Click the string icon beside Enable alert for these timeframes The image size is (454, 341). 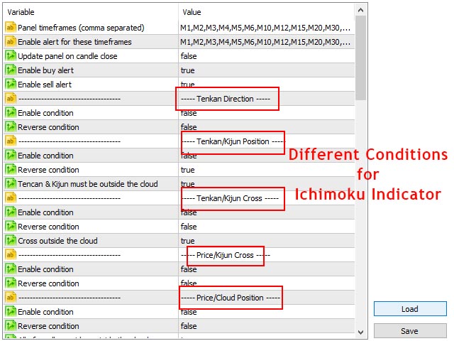coord(10,42)
